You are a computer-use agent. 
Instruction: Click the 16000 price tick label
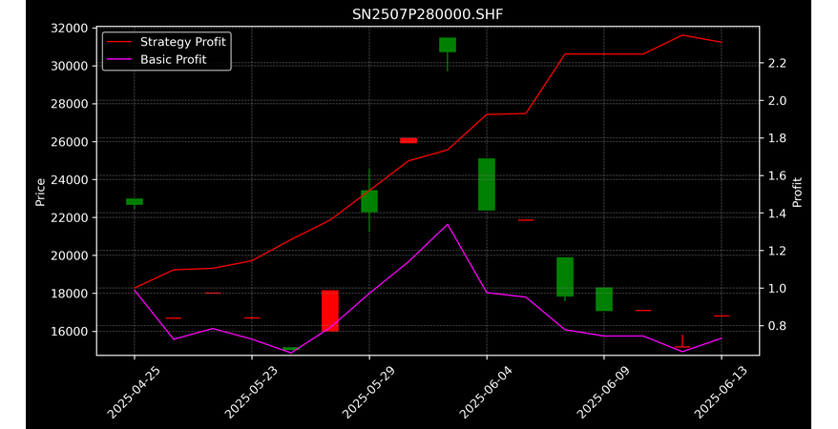pos(70,332)
